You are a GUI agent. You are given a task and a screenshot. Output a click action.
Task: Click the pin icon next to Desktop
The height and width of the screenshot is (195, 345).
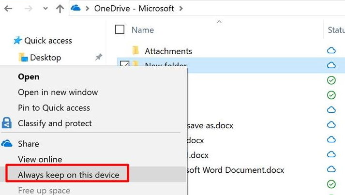[x=99, y=57]
